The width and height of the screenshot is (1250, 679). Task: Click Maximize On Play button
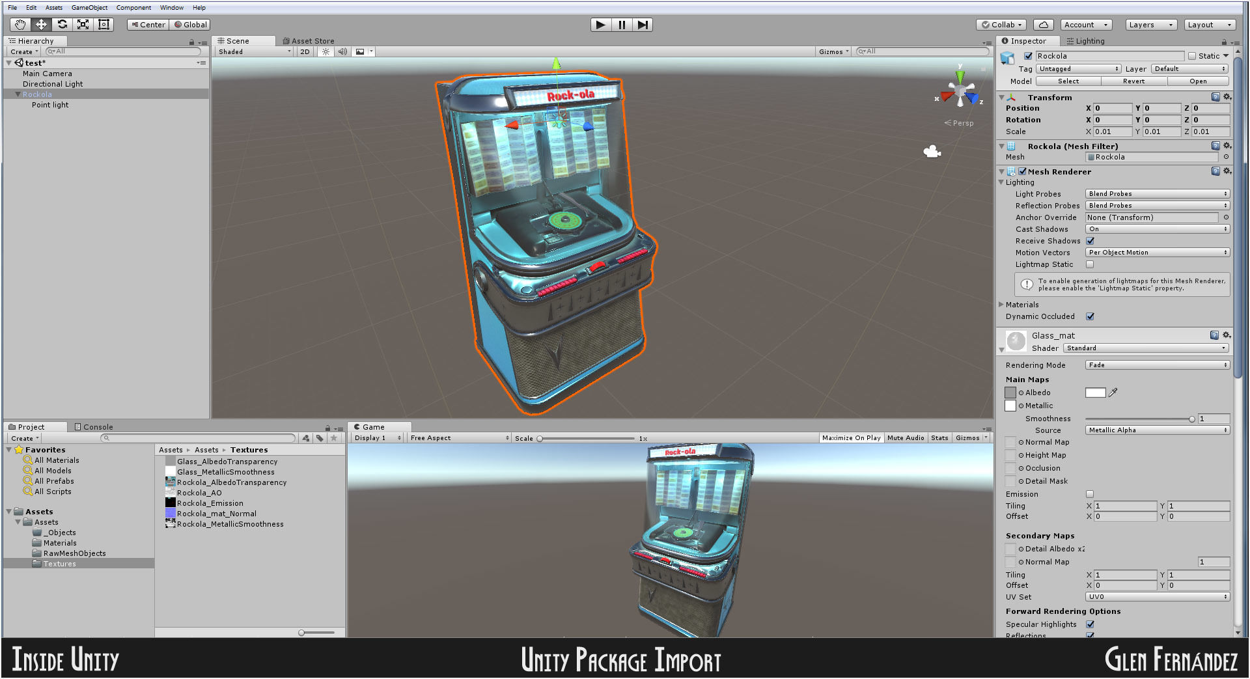(851, 438)
